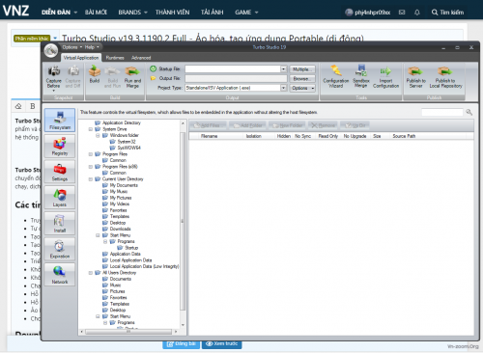Click the Multiple... button
Screen dimensions: 483x353
click(302, 69)
